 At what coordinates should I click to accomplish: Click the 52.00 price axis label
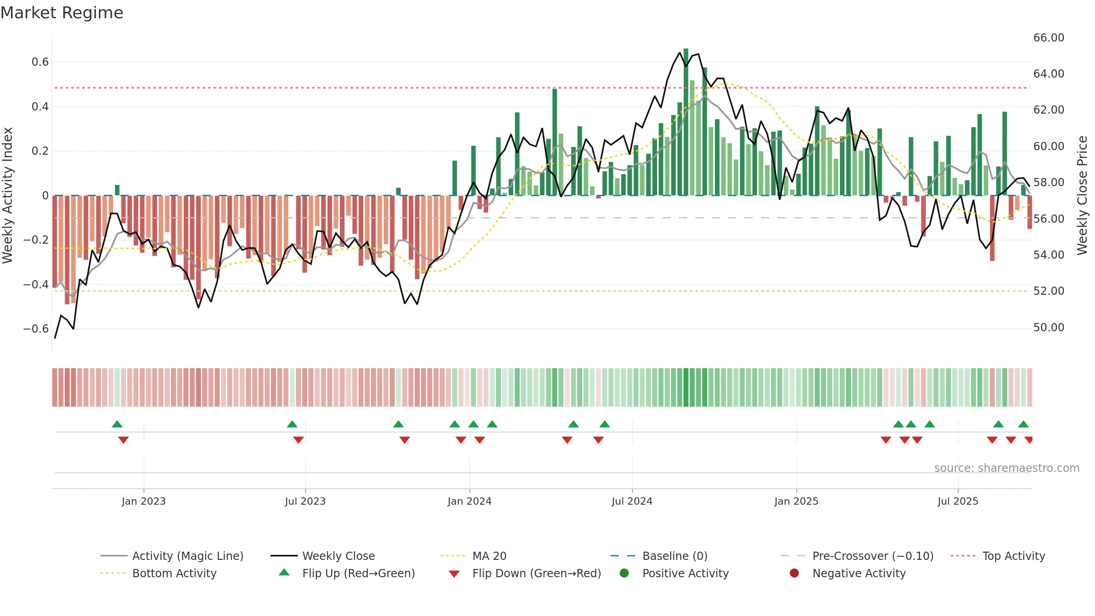(1049, 291)
